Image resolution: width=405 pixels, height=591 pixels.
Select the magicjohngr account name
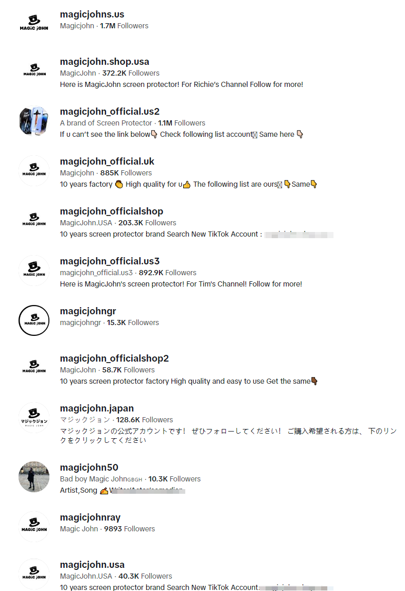tap(88, 311)
